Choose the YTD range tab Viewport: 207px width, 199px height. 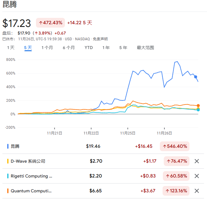point(89,48)
